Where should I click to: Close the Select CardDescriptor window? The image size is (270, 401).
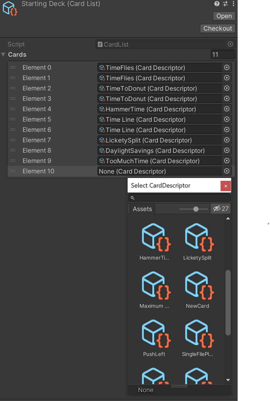tap(226, 186)
